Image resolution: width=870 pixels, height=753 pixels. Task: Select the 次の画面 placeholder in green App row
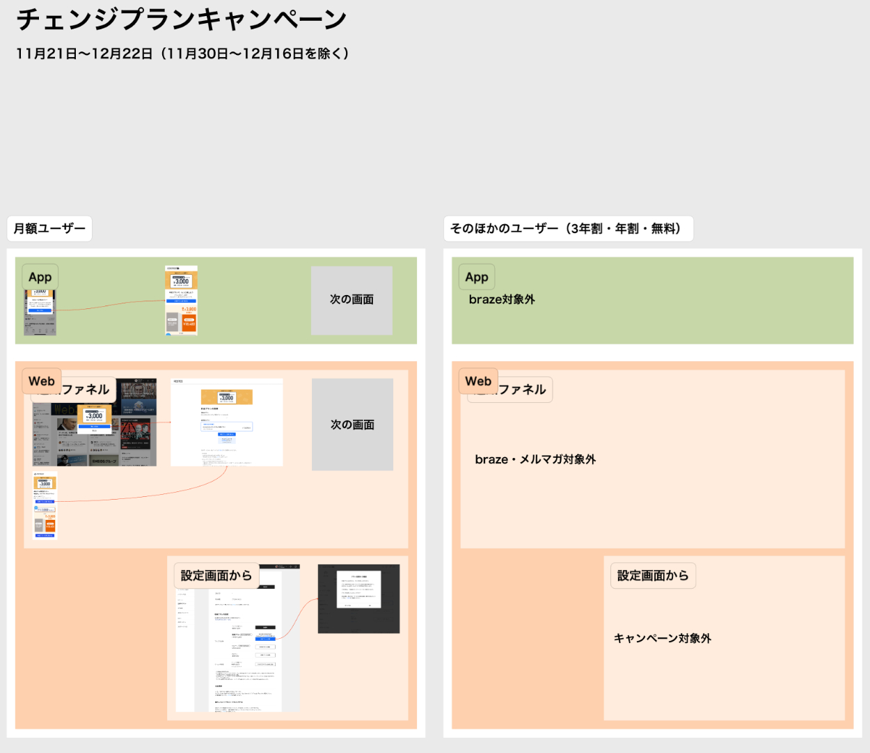click(x=351, y=300)
